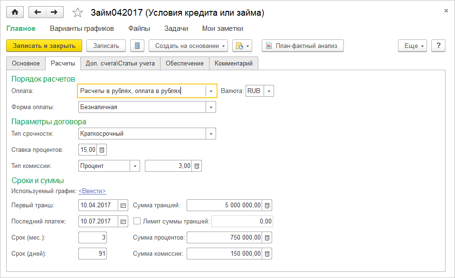Open the Обеспечение tab
This screenshot has width=455, height=278.
pyautogui.click(x=185, y=64)
